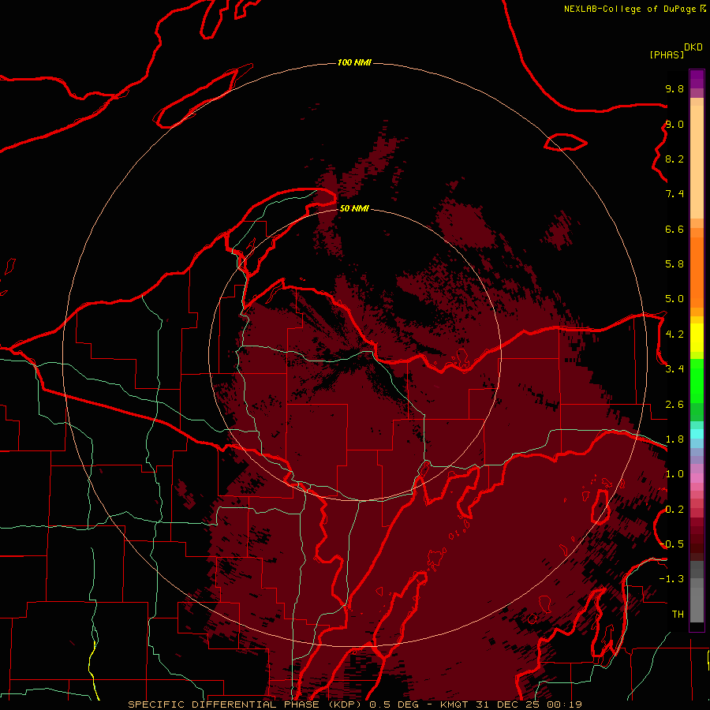Select the 5.8 scale value
710x710 pixels.
tap(674, 264)
